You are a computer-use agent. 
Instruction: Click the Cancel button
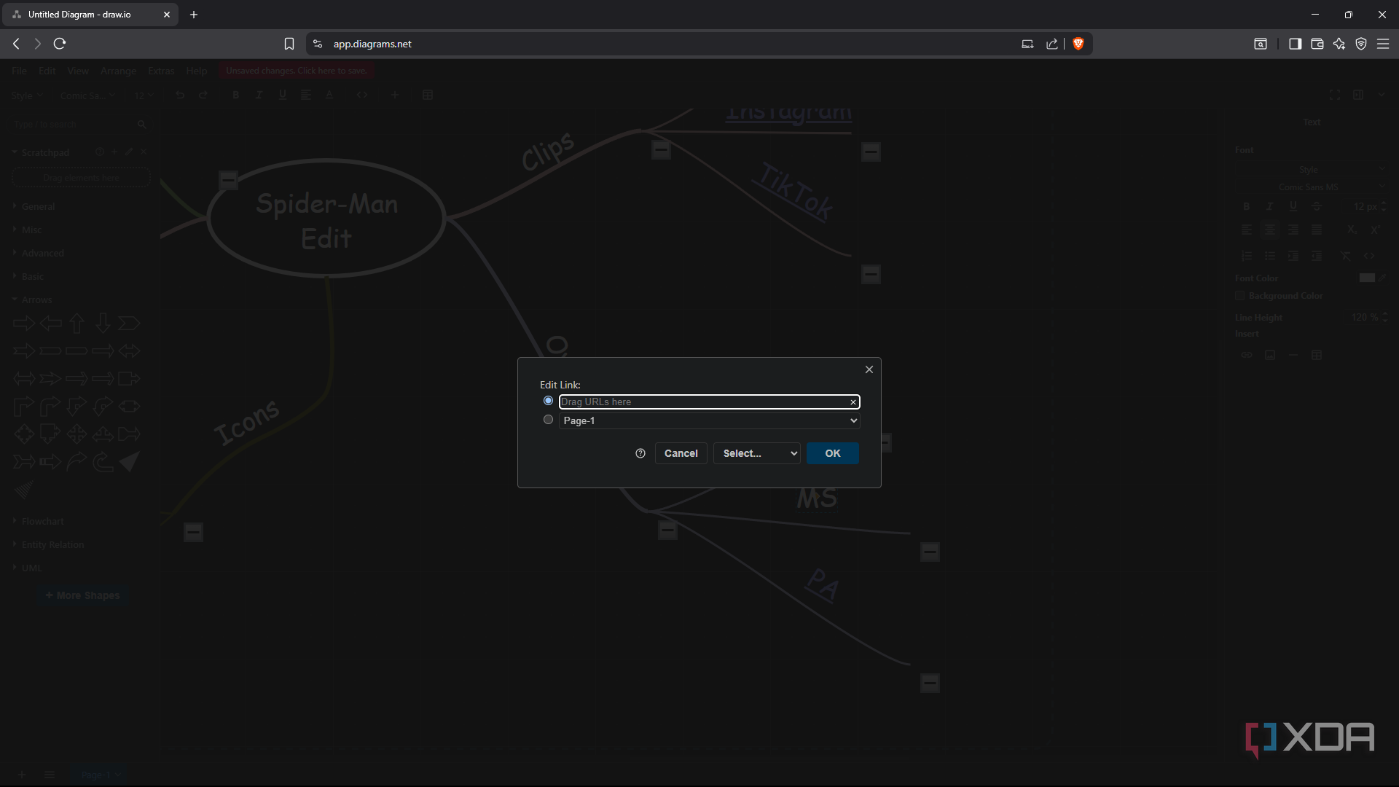pyautogui.click(x=681, y=453)
